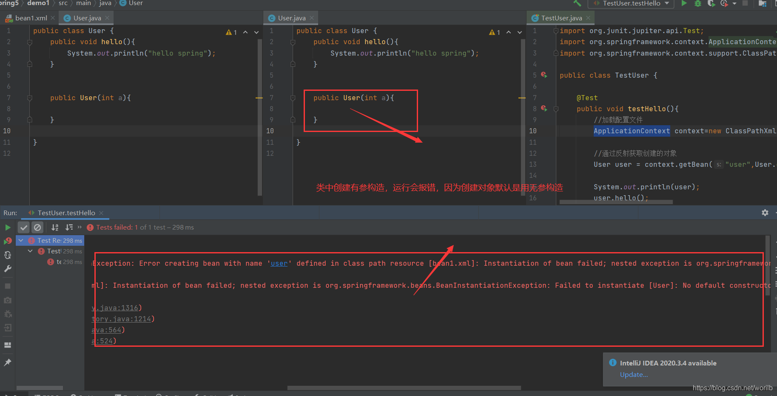This screenshot has width=777, height=396.
Task: Click the Build project hammer icon
Action: (577, 3)
